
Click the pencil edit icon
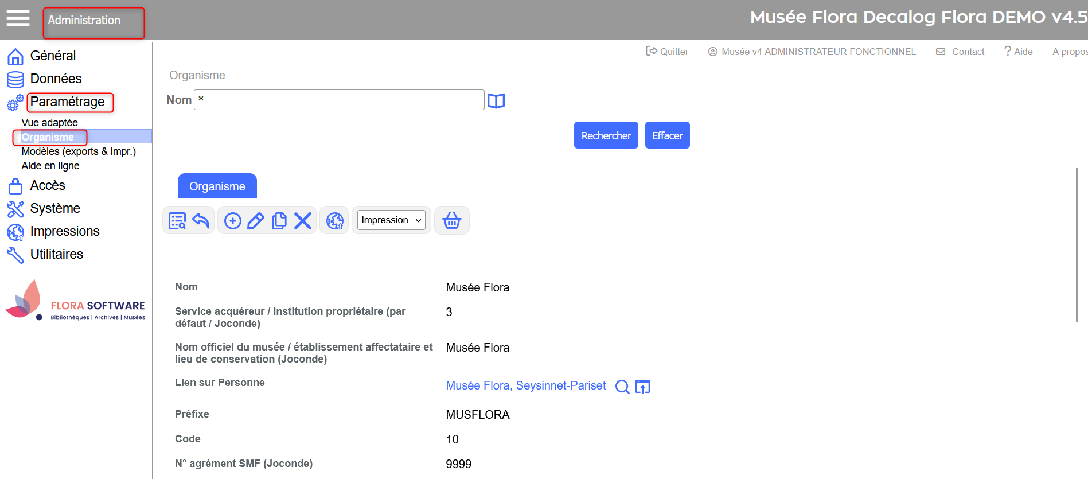[256, 221]
